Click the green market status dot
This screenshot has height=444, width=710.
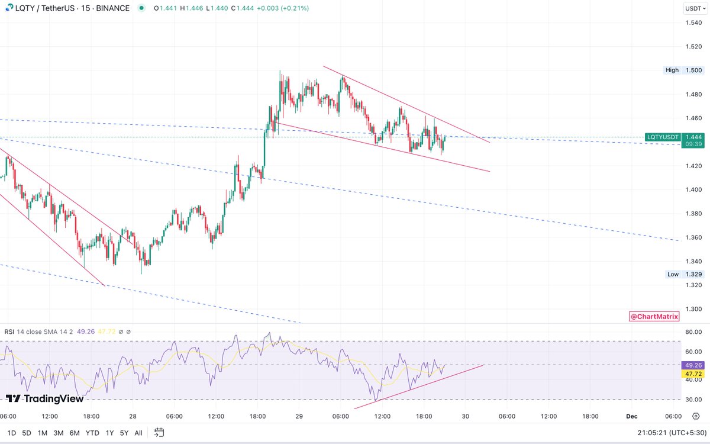click(141, 8)
